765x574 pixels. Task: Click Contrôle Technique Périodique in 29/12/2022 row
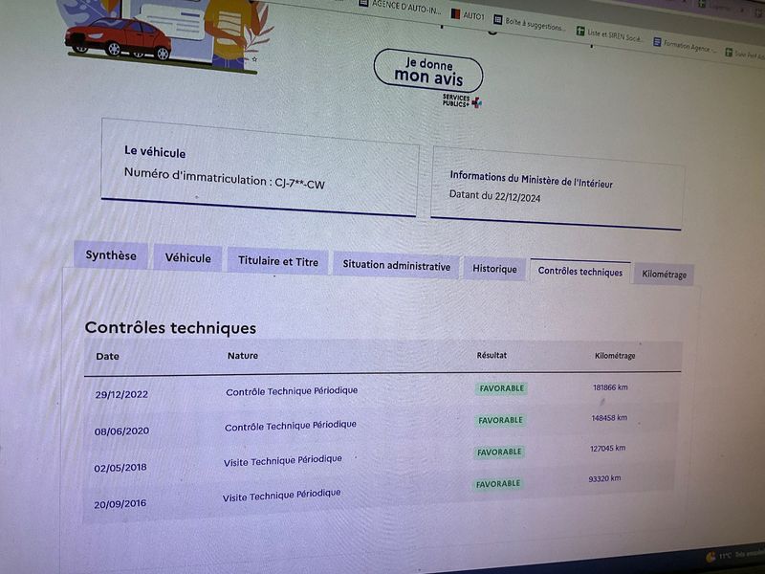(x=292, y=391)
